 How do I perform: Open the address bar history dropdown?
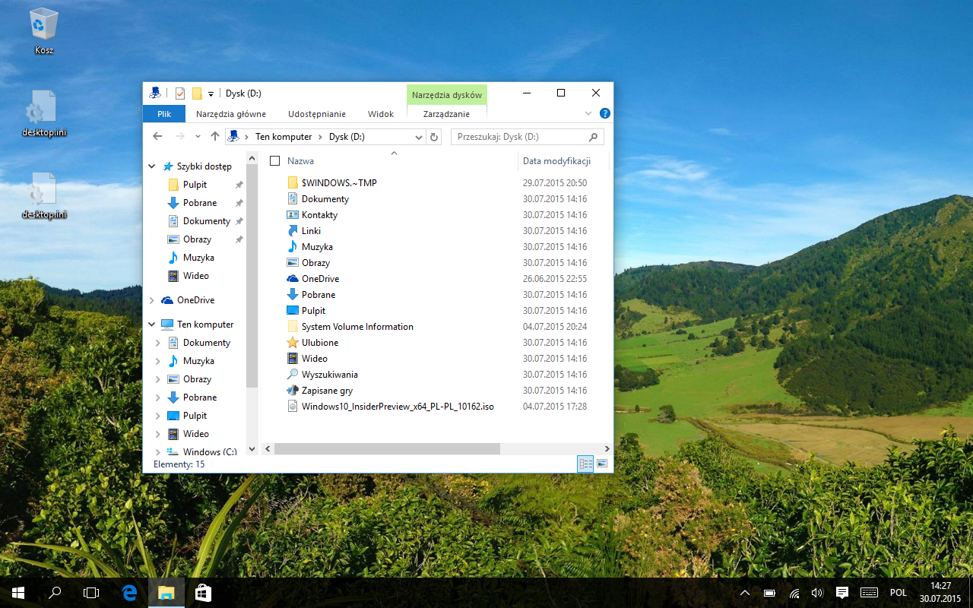point(418,137)
